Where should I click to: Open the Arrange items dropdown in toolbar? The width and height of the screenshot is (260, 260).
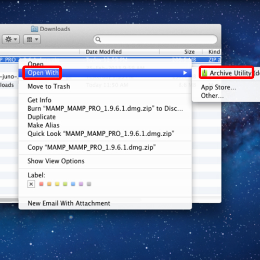(32, 40)
